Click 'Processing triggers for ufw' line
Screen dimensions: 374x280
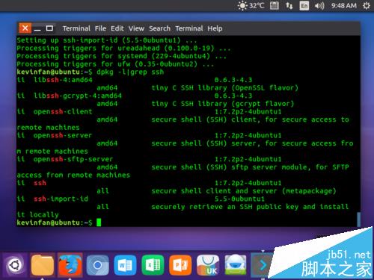point(115,64)
